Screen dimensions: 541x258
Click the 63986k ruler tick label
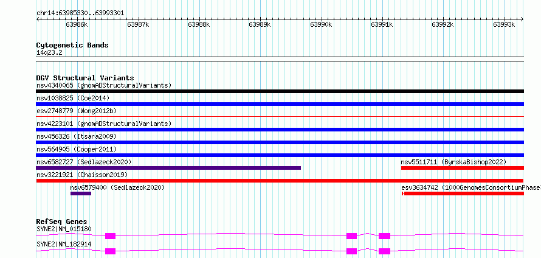(77, 24)
